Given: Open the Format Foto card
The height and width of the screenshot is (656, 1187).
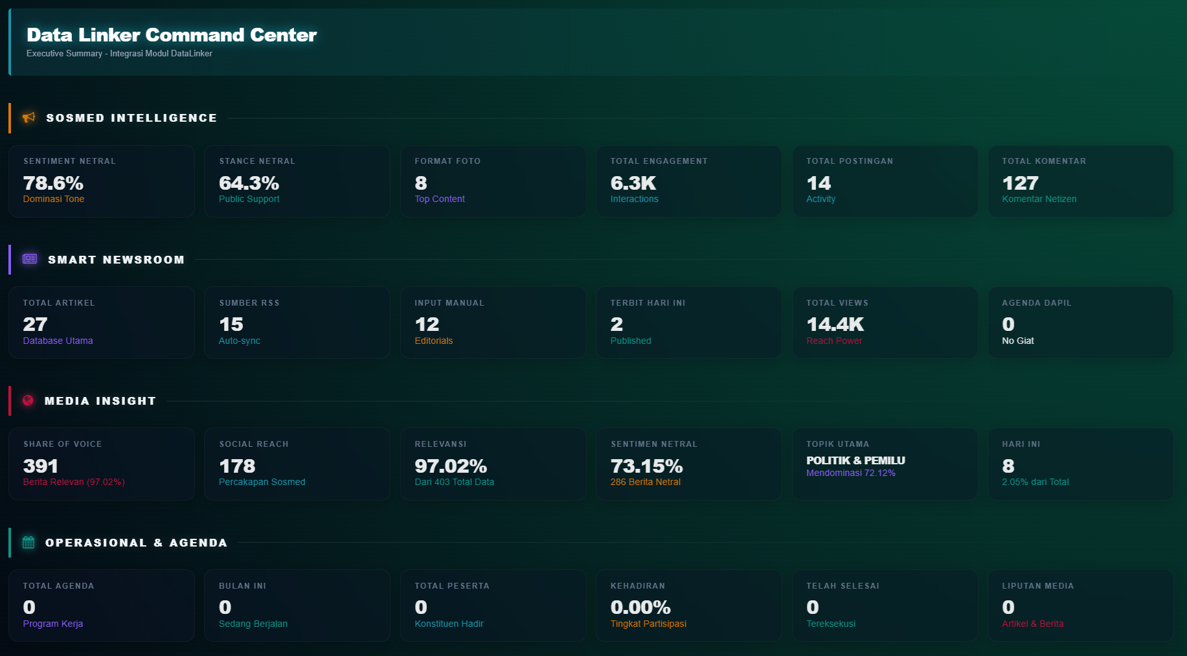Looking at the screenshot, I should 493,181.
